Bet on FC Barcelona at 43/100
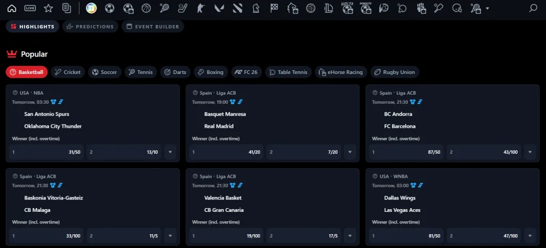Viewport: 546px width, 248px height. [484, 152]
